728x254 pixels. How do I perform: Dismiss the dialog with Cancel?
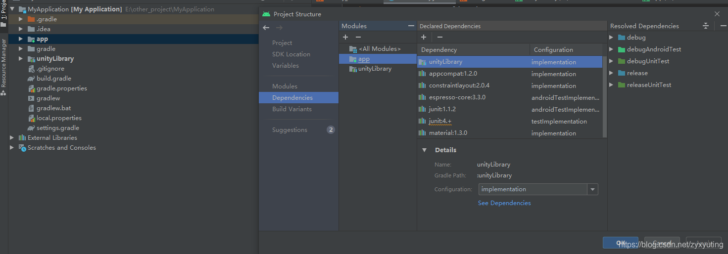662,243
